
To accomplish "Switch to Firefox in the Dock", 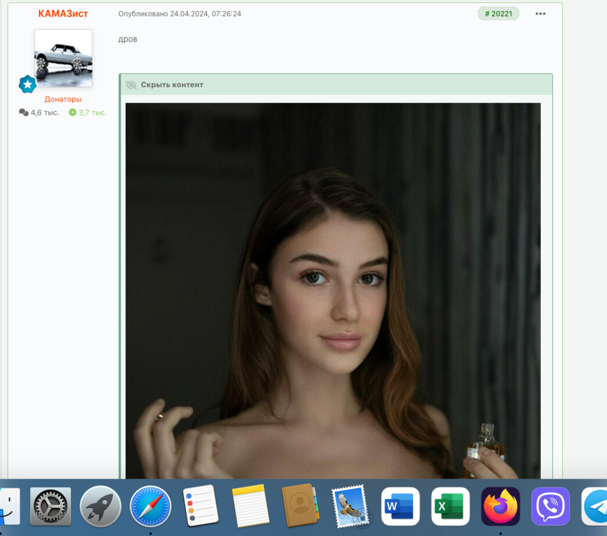I will [501, 506].
